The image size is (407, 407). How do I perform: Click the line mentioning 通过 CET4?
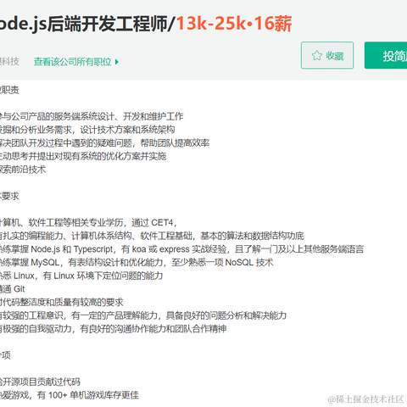point(88,222)
